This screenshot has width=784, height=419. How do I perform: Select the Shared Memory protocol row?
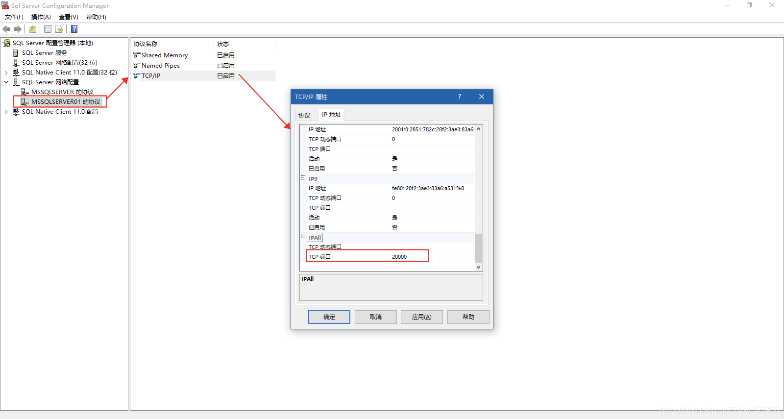pyautogui.click(x=203, y=55)
